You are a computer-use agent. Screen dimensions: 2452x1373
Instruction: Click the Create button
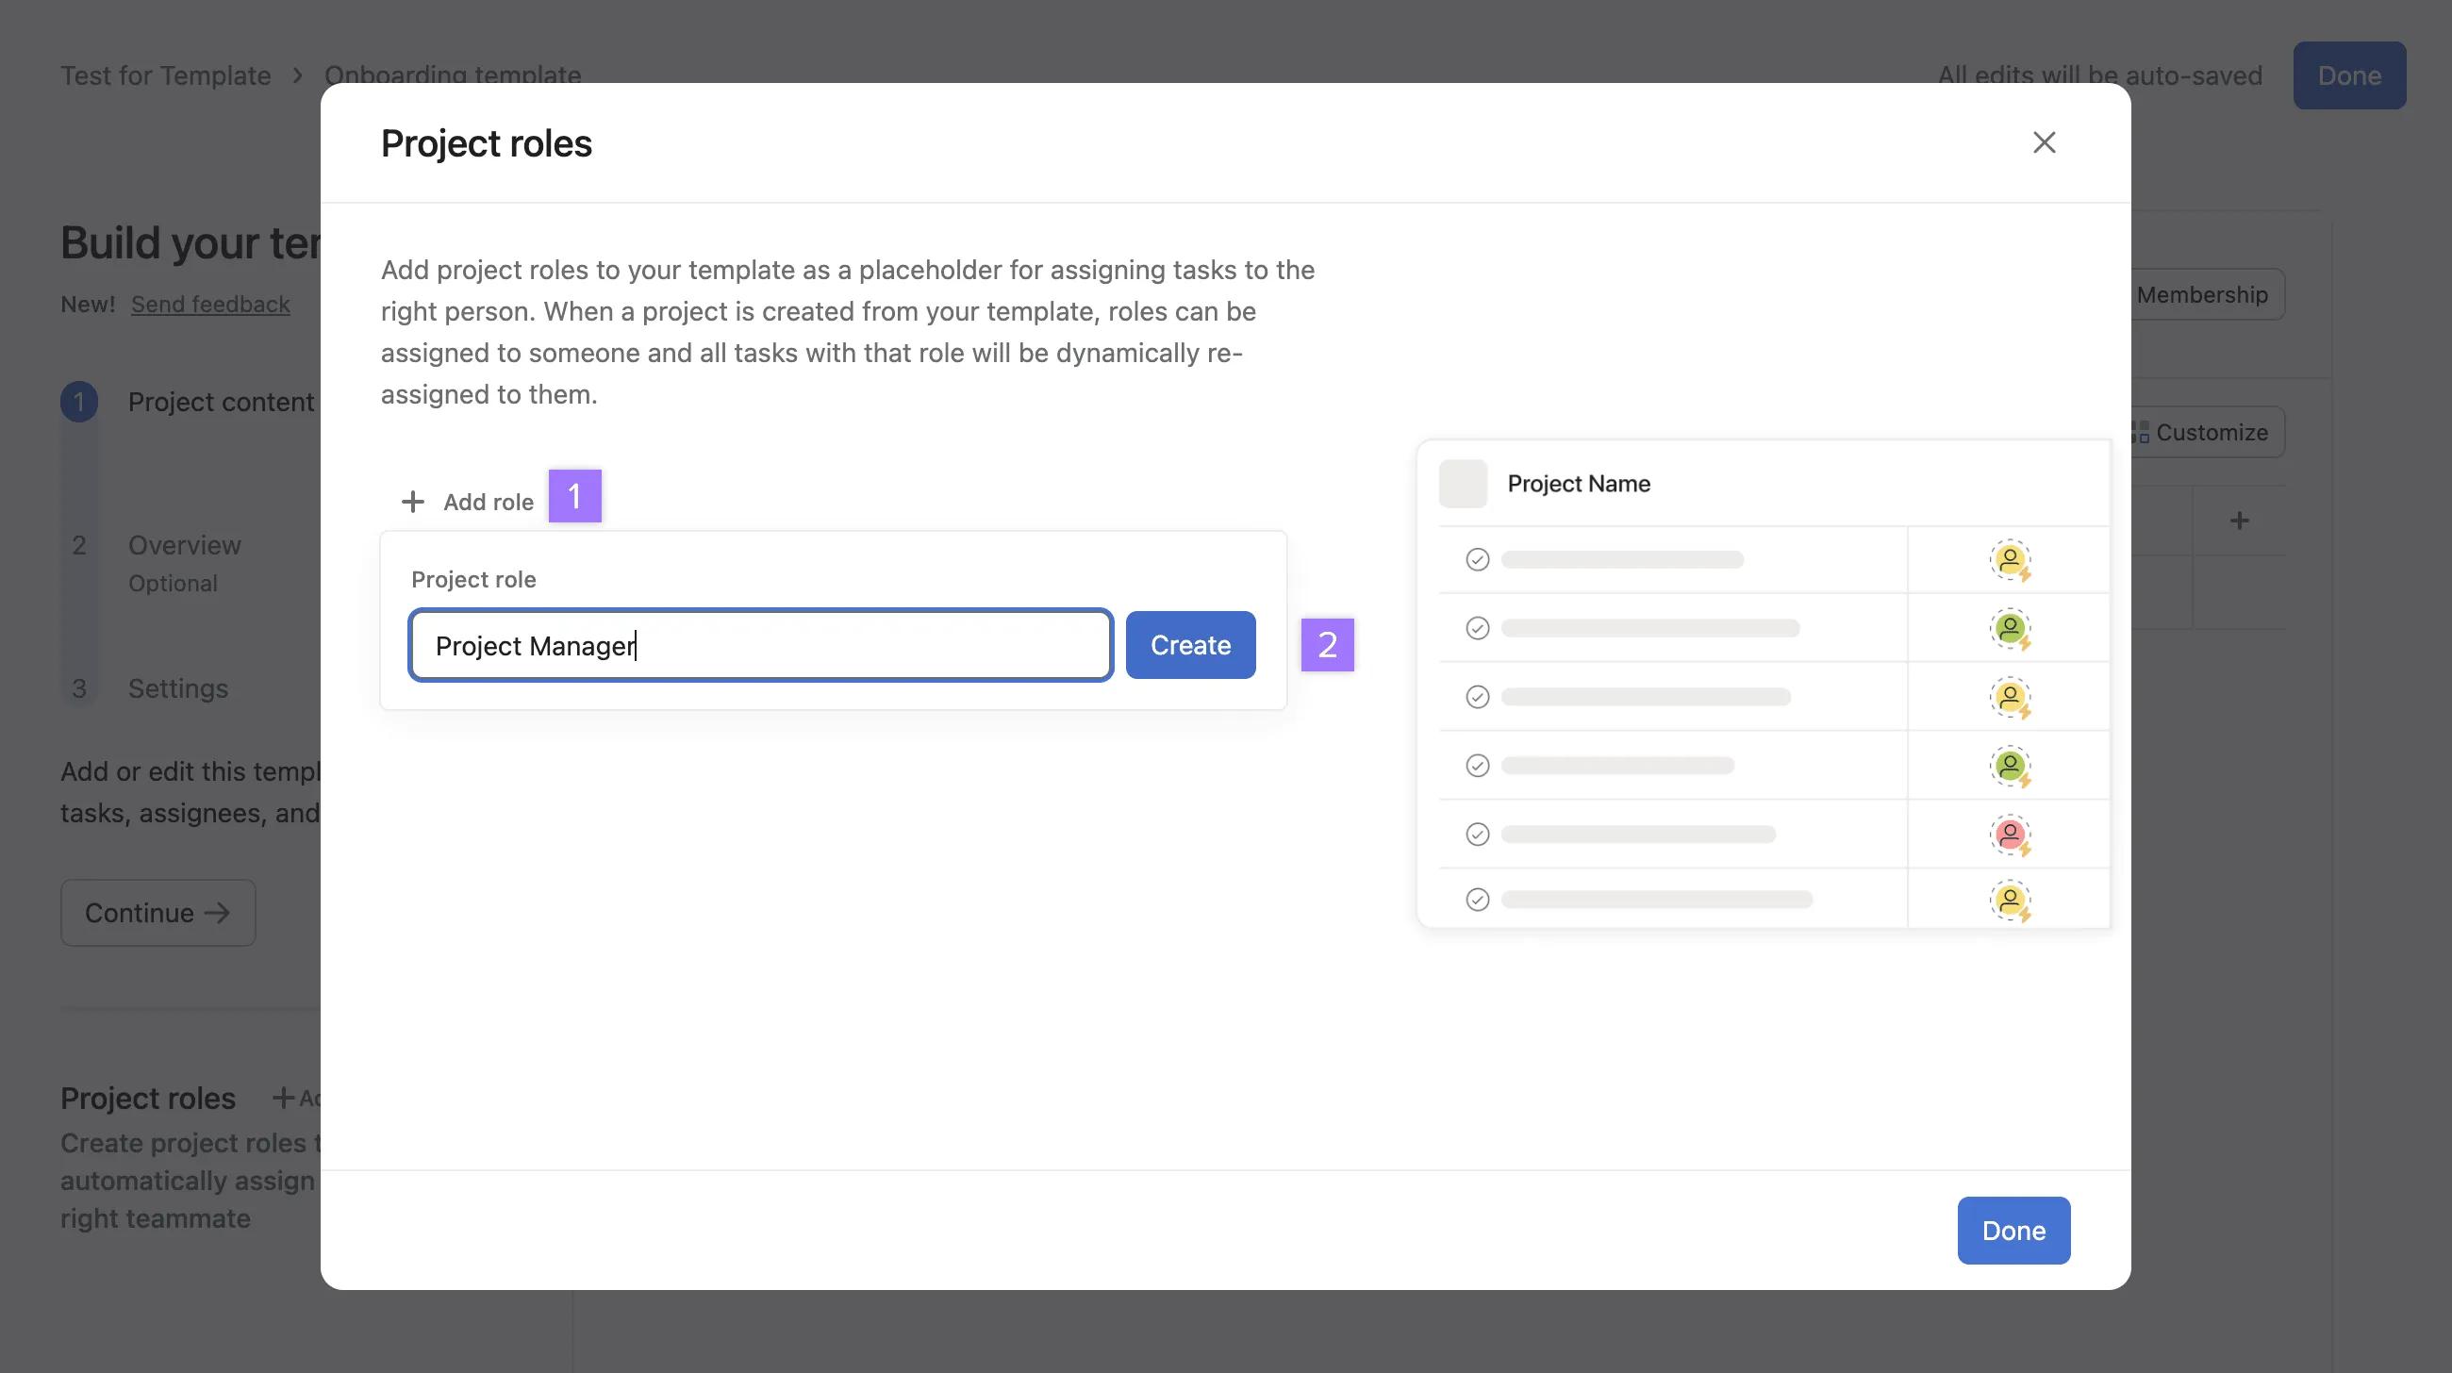[1190, 645]
